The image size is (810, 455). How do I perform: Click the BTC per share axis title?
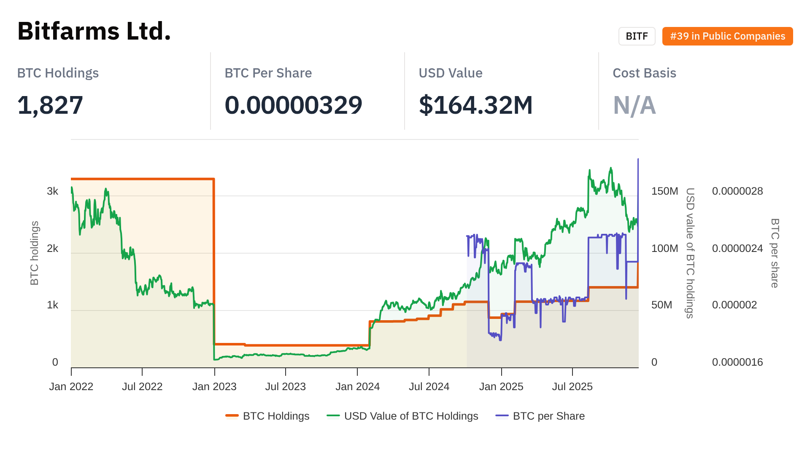(x=775, y=253)
